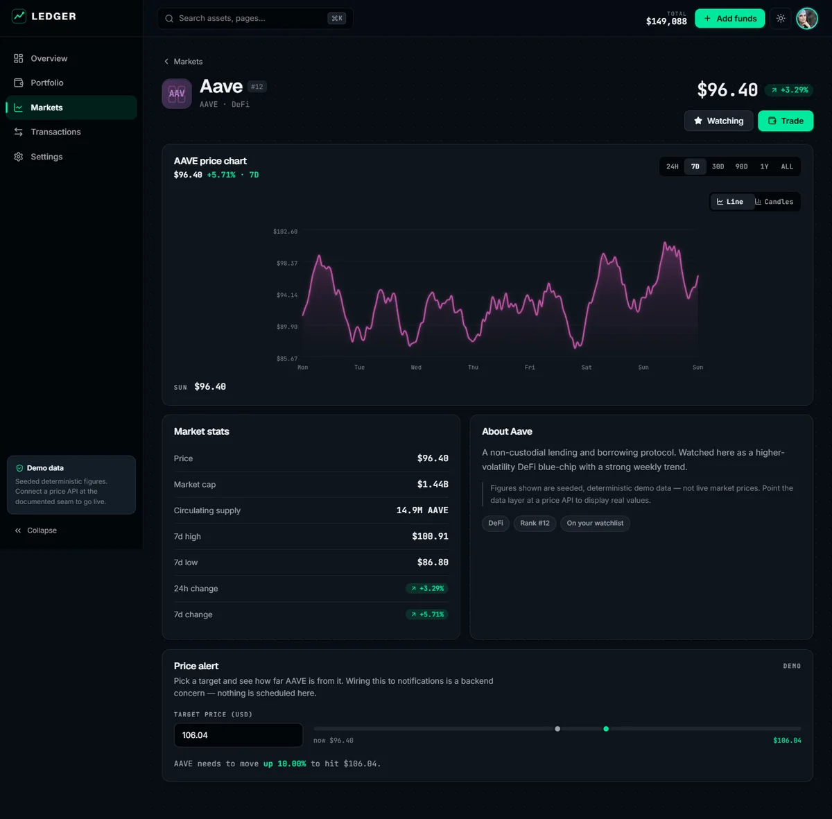Click the Trade button
Image resolution: width=832 pixels, height=819 pixels.
point(786,121)
